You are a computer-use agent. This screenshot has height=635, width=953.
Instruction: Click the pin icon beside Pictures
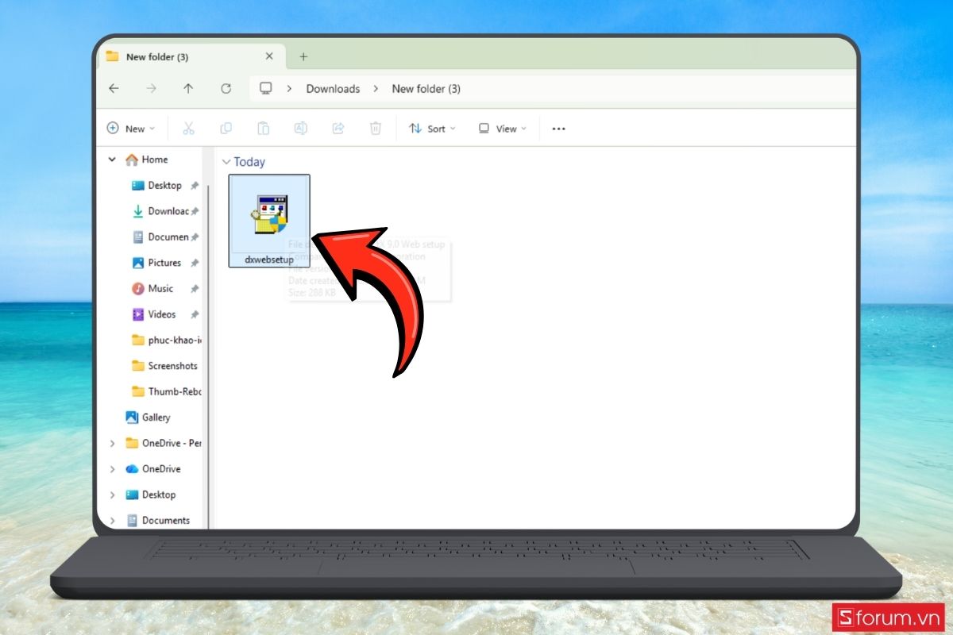[x=195, y=263]
